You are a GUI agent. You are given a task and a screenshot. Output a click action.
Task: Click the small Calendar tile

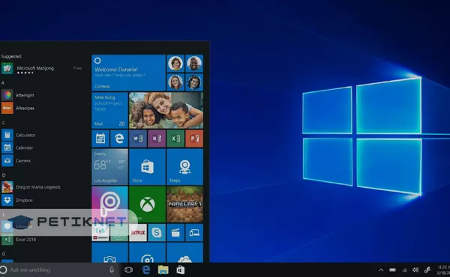100,138
